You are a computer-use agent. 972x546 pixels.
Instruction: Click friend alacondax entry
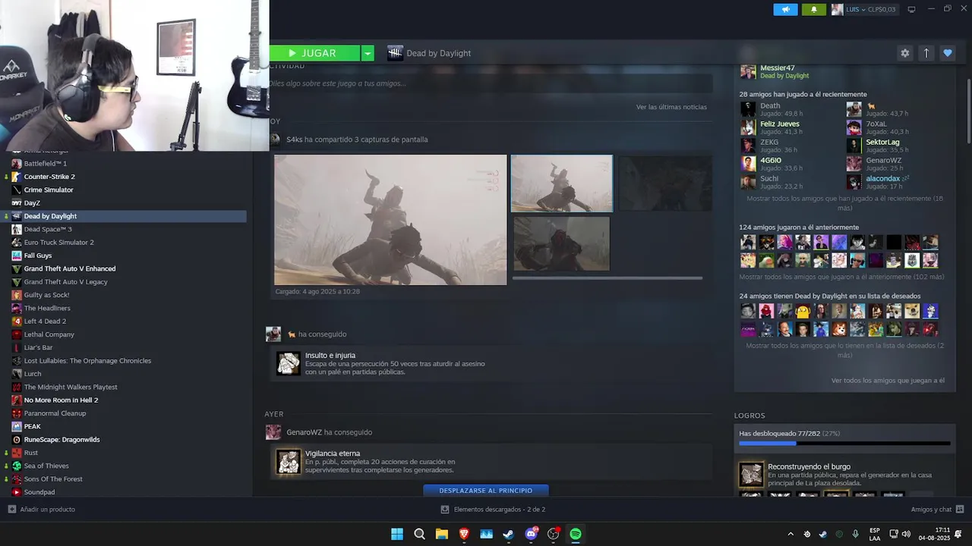click(x=879, y=182)
